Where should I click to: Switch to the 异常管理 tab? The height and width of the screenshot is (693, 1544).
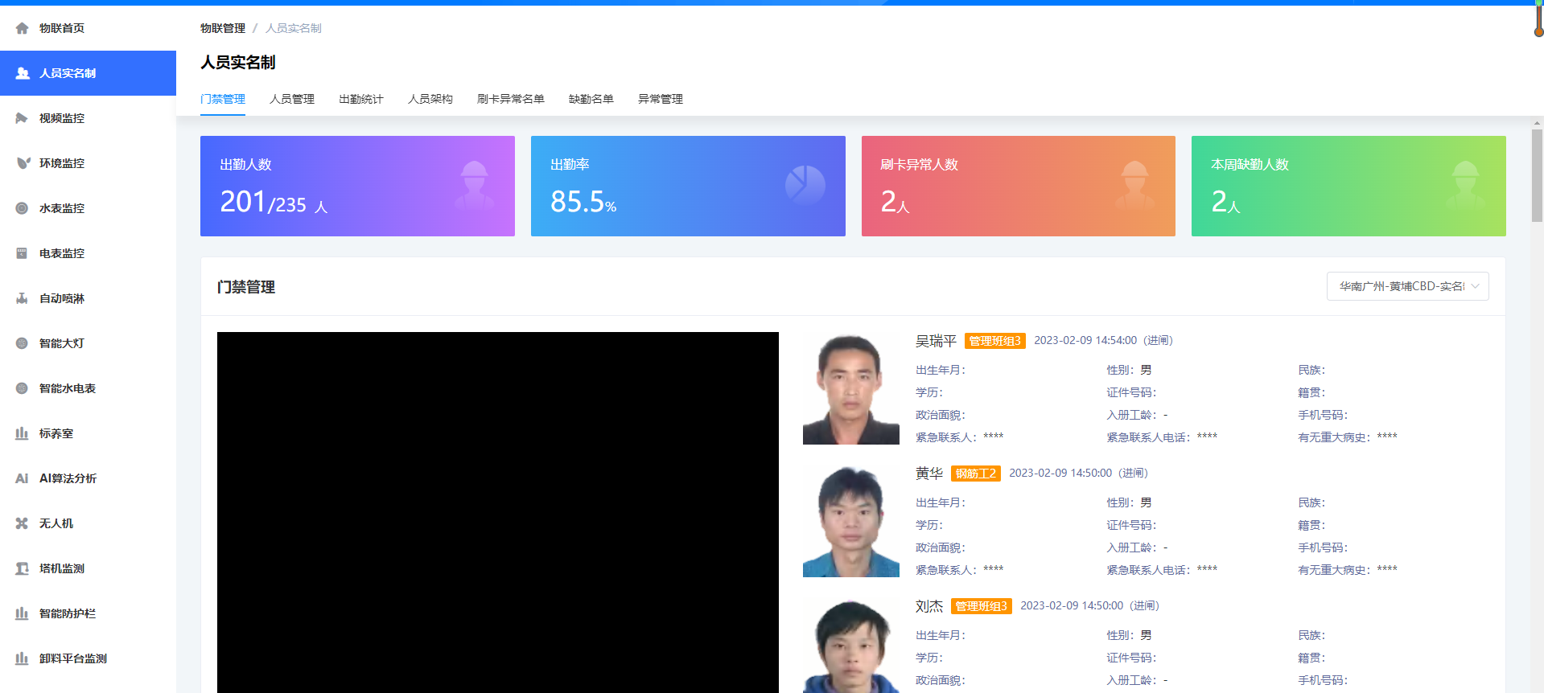click(x=661, y=99)
